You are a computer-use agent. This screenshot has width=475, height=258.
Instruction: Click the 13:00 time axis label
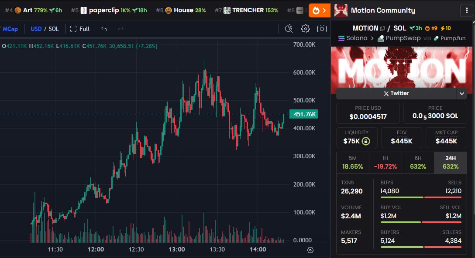(x=177, y=250)
